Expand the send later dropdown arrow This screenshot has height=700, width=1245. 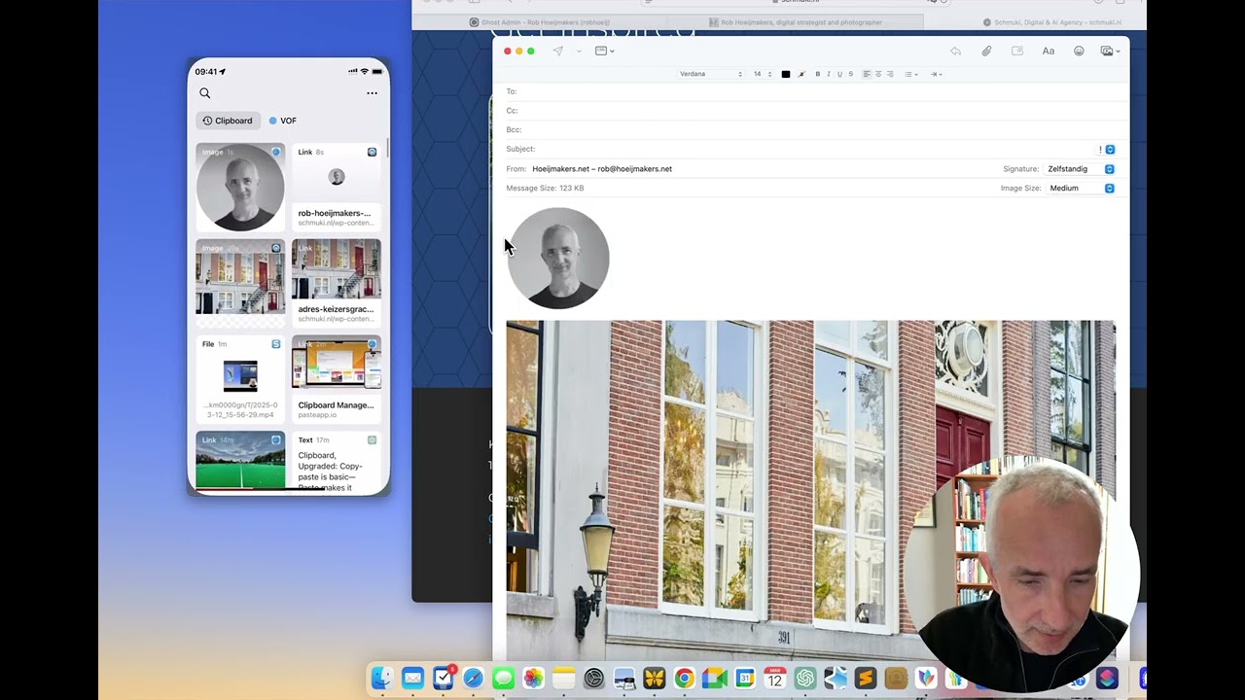[579, 51]
